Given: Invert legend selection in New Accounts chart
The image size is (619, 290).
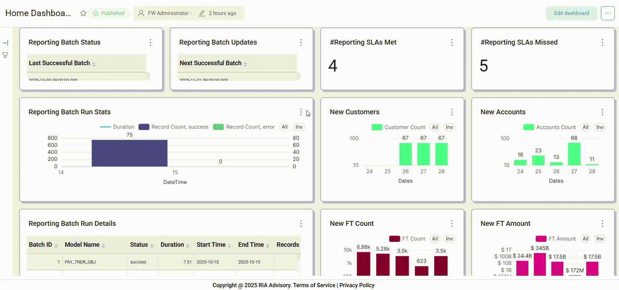Looking at the screenshot, I should 599,127.
